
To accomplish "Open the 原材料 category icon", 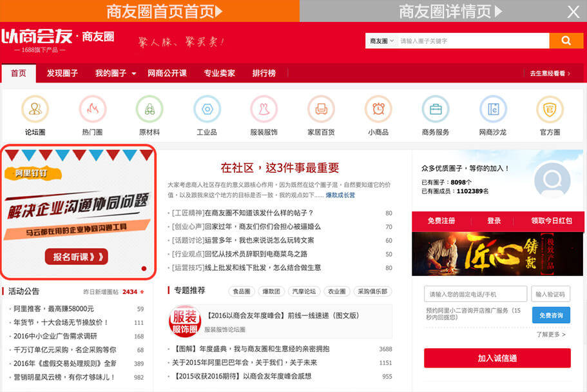I will [x=149, y=109].
